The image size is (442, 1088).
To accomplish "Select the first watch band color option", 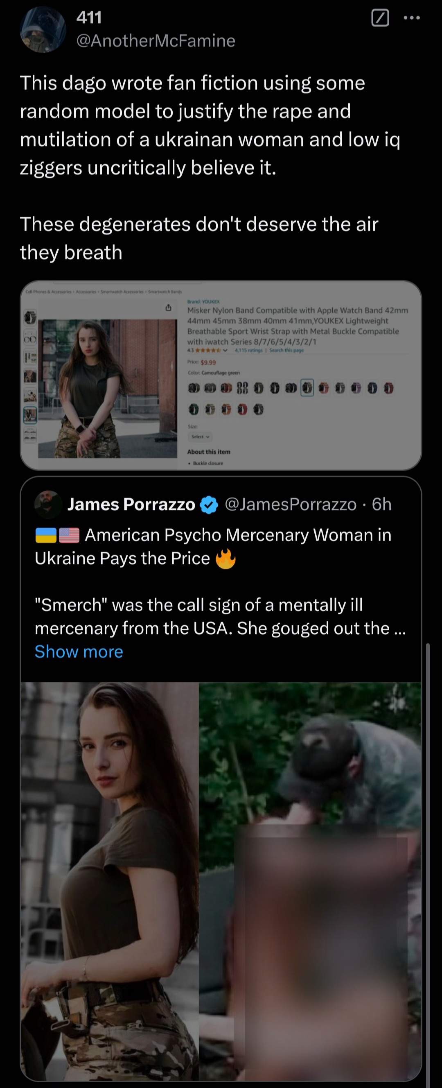I will tap(194, 388).
